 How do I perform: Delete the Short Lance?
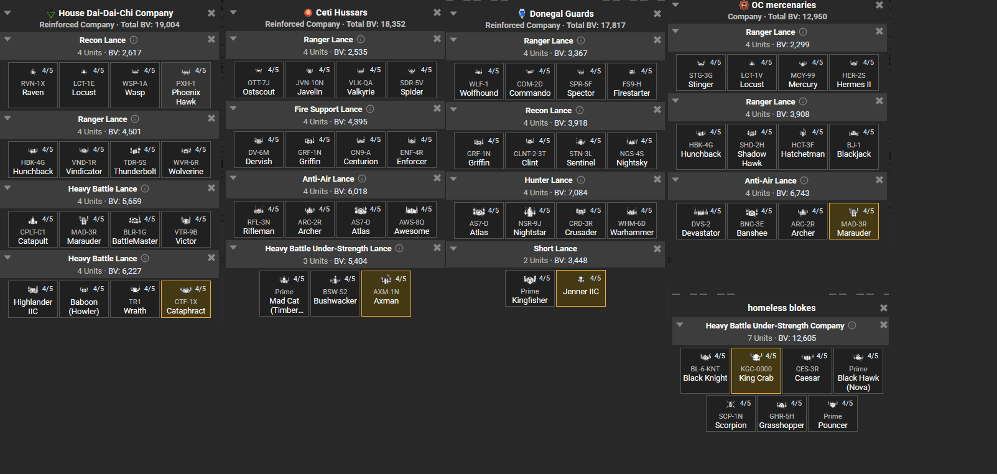pyautogui.click(x=657, y=249)
